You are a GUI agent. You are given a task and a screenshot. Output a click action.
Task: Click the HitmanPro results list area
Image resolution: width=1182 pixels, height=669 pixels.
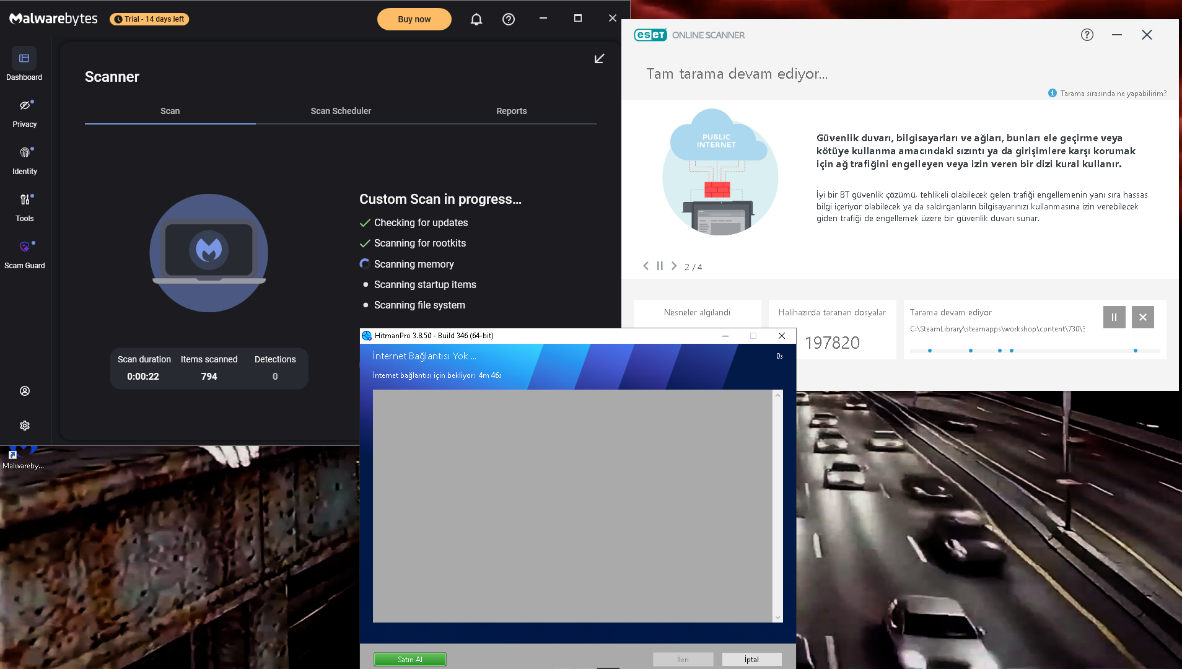click(572, 505)
